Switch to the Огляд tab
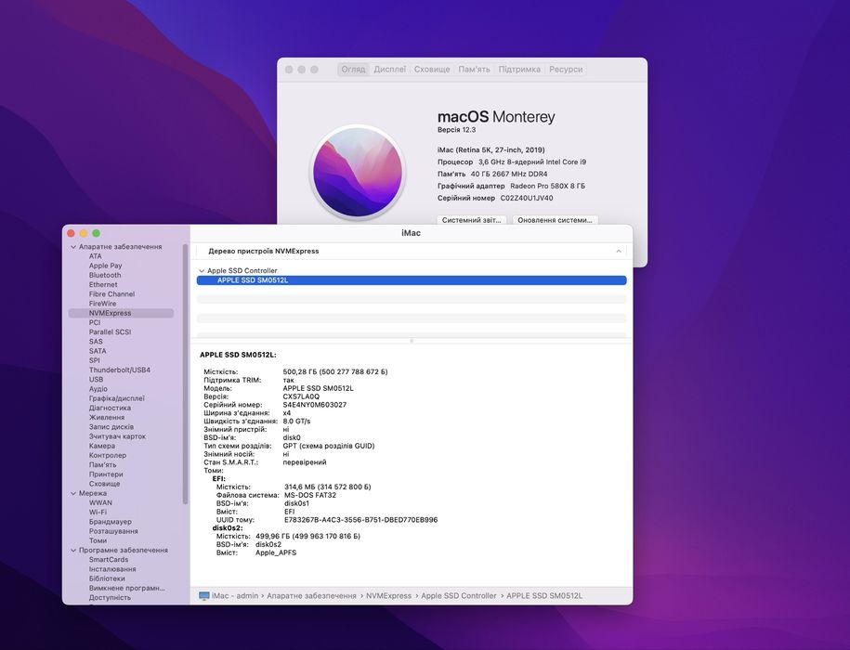The image size is (850, 650). 353,70
